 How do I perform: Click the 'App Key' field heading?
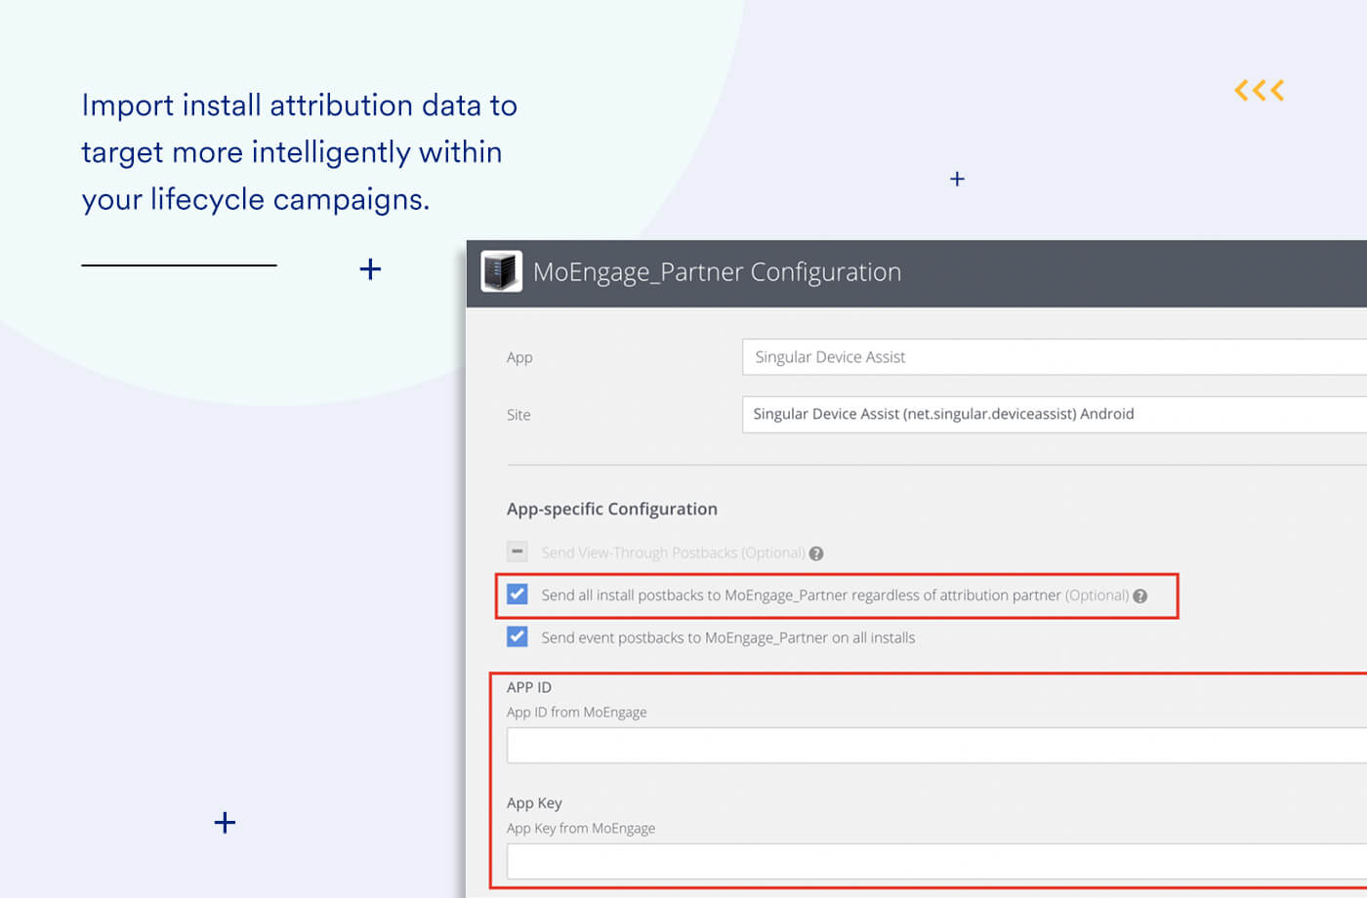(534, 803)
